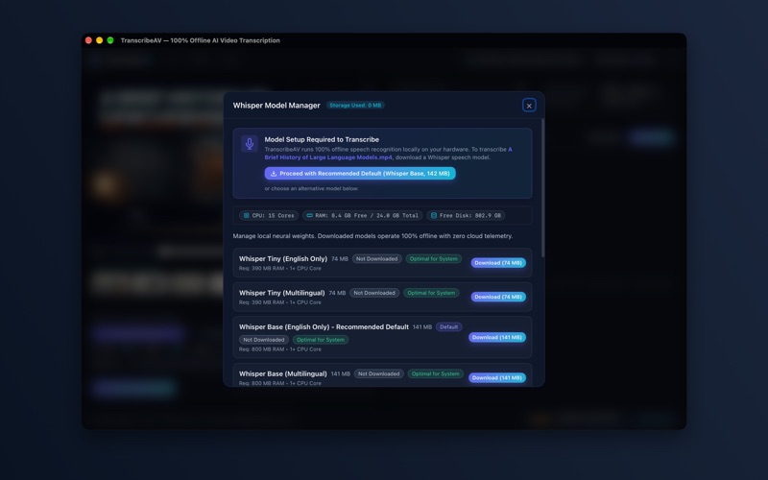The image size is (768, 480).
Task: Download Whisper Base (Multilingual) 141 MB
Action: [497, 377]
